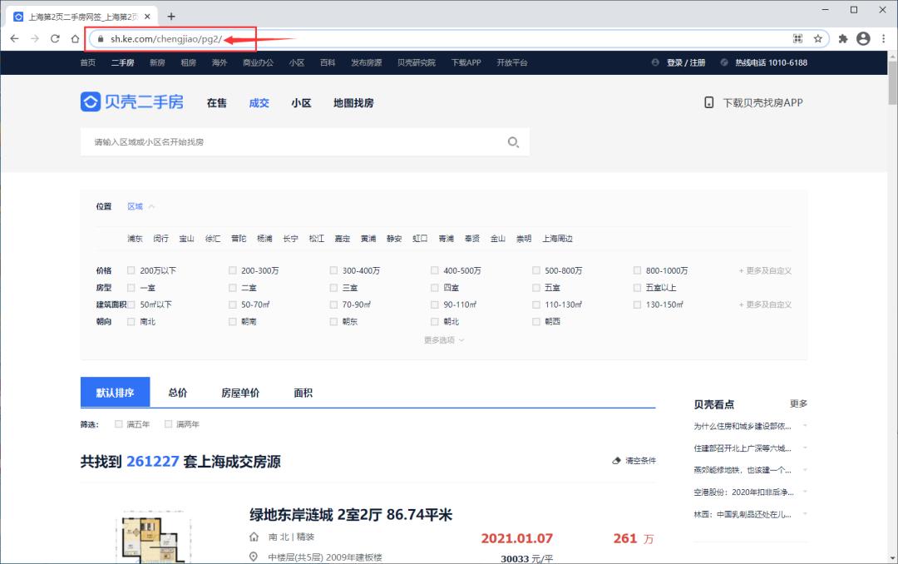Open the floor plan thumbnail of the listing
This screenshot has height=564, width=898.
coord(154,537)
